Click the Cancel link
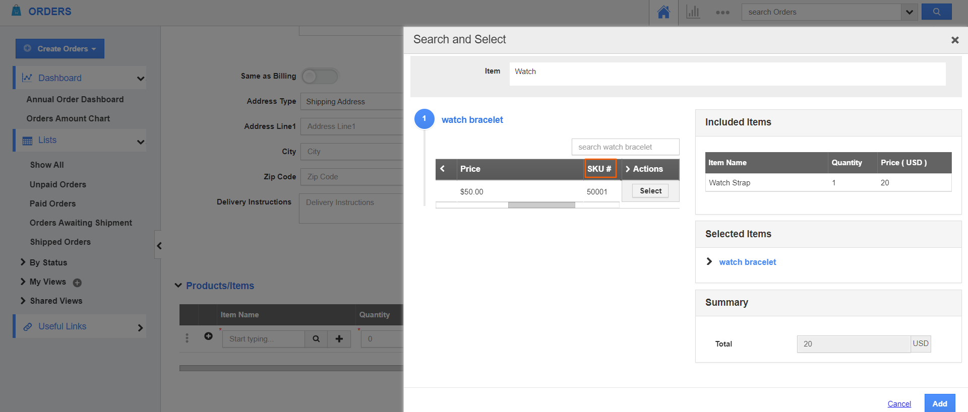The width and height of the screenshot is (968, 412). pos(899,404)
